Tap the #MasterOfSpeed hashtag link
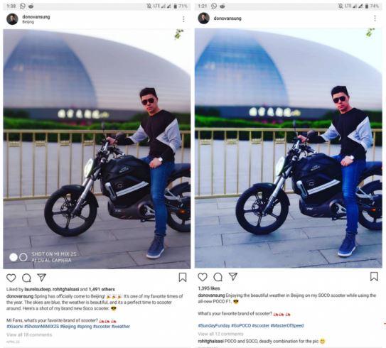The image size is (386, 348). pos(287,325)
